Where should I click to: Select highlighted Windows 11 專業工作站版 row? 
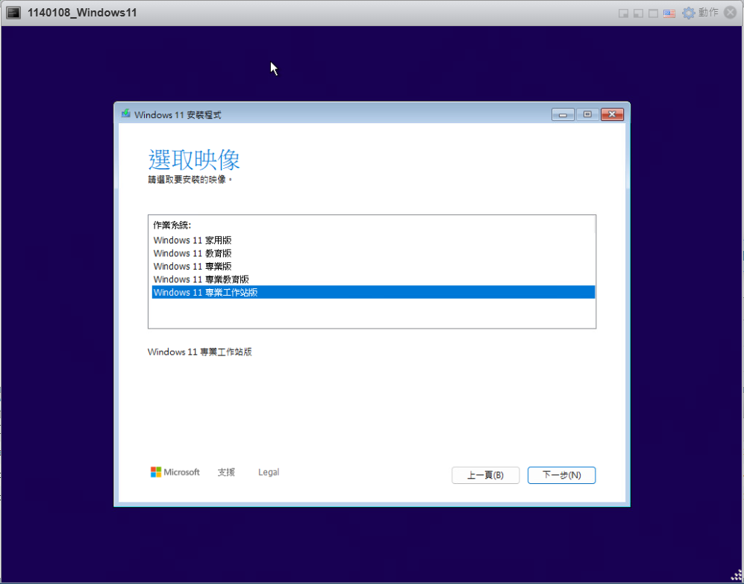click(x=373, y=293)
